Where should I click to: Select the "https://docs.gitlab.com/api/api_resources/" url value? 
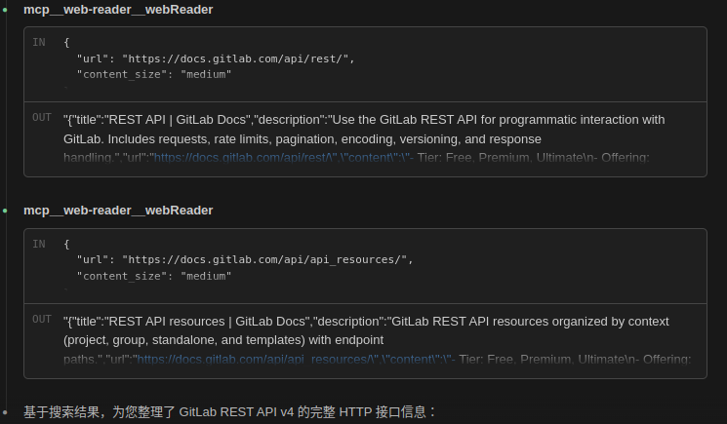click(x=264, y=259)
